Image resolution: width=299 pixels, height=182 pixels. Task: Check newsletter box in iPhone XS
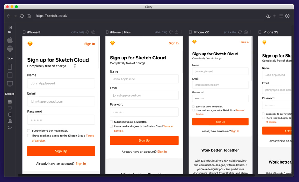(263, 114)
